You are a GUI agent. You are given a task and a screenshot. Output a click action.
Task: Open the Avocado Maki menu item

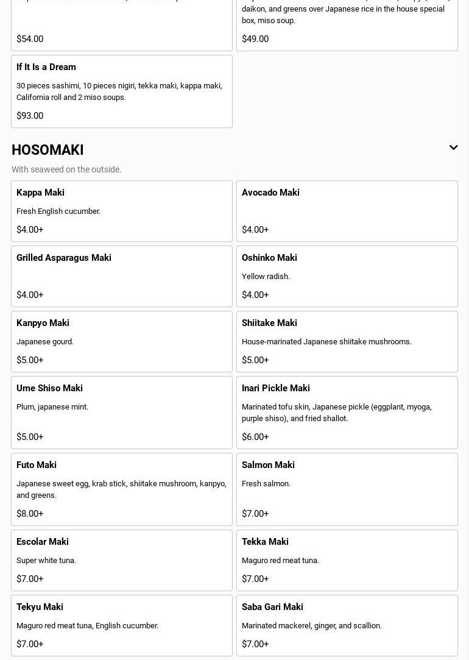pyautogui.click(x=347, y=211)
